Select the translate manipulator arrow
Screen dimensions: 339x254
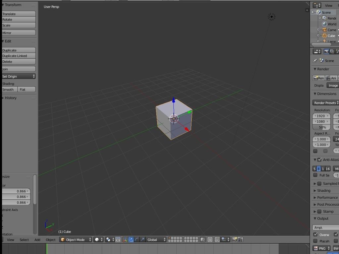[x=131, y=239]
